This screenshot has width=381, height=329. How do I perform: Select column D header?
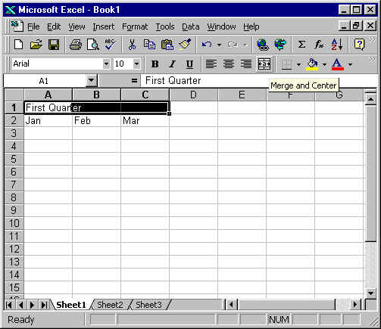(193, 95)
